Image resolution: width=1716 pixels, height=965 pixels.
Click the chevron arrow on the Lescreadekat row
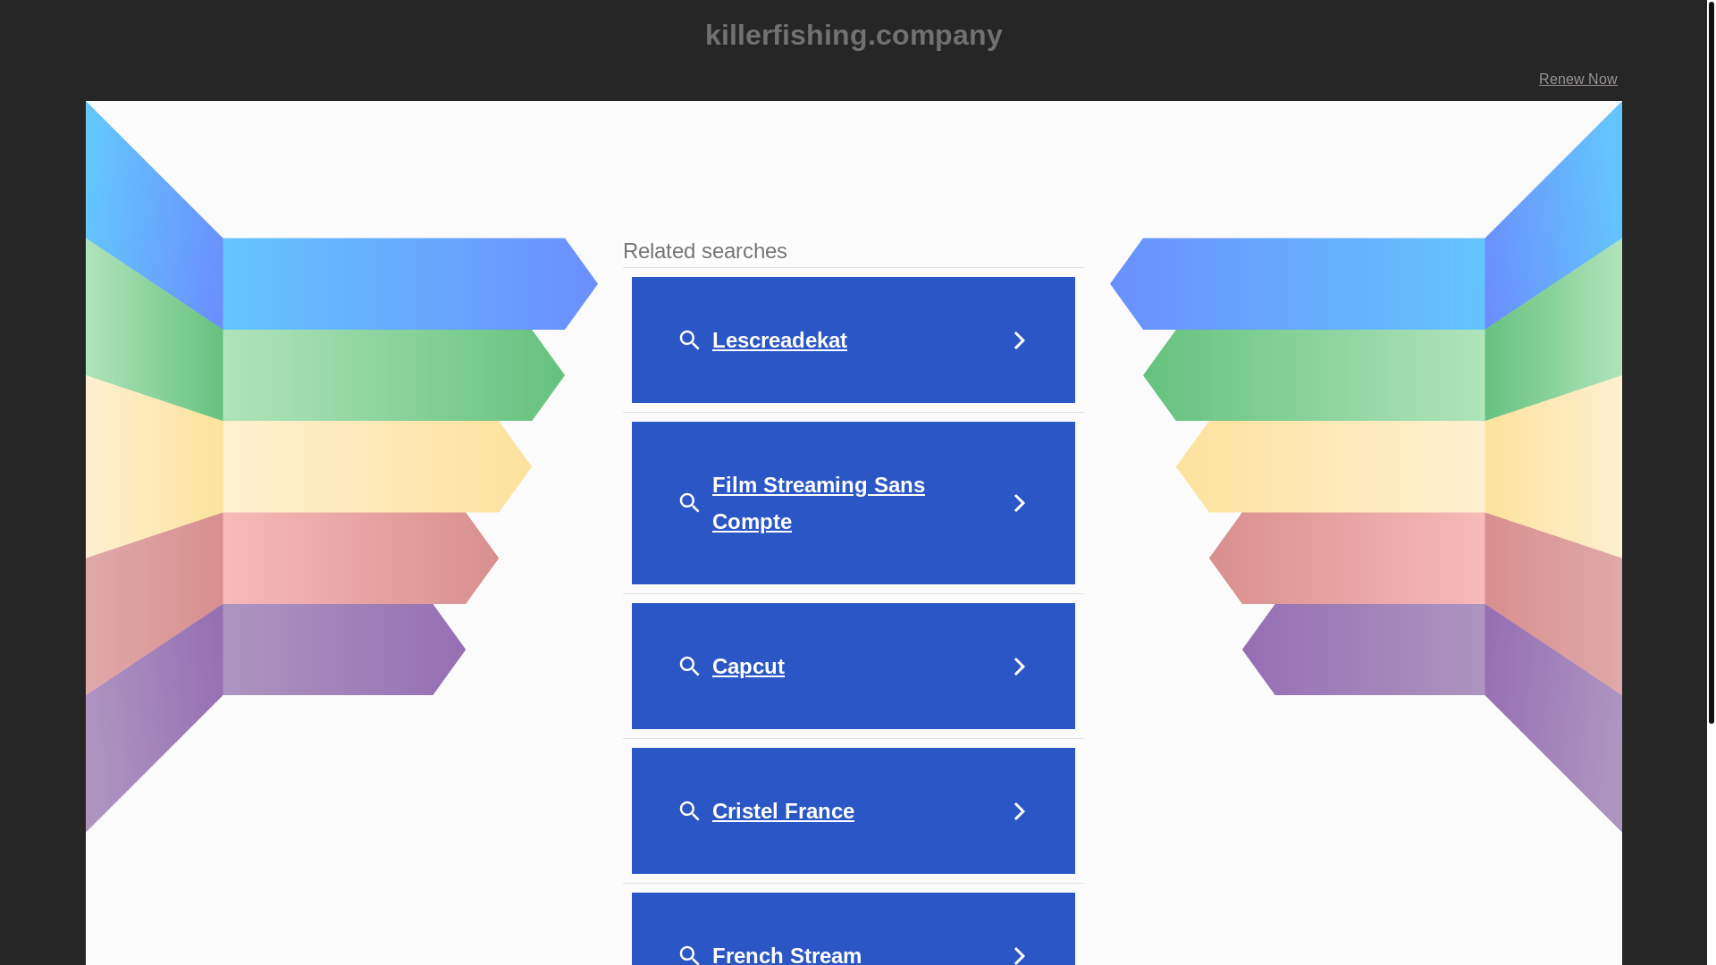point(1019,340)
